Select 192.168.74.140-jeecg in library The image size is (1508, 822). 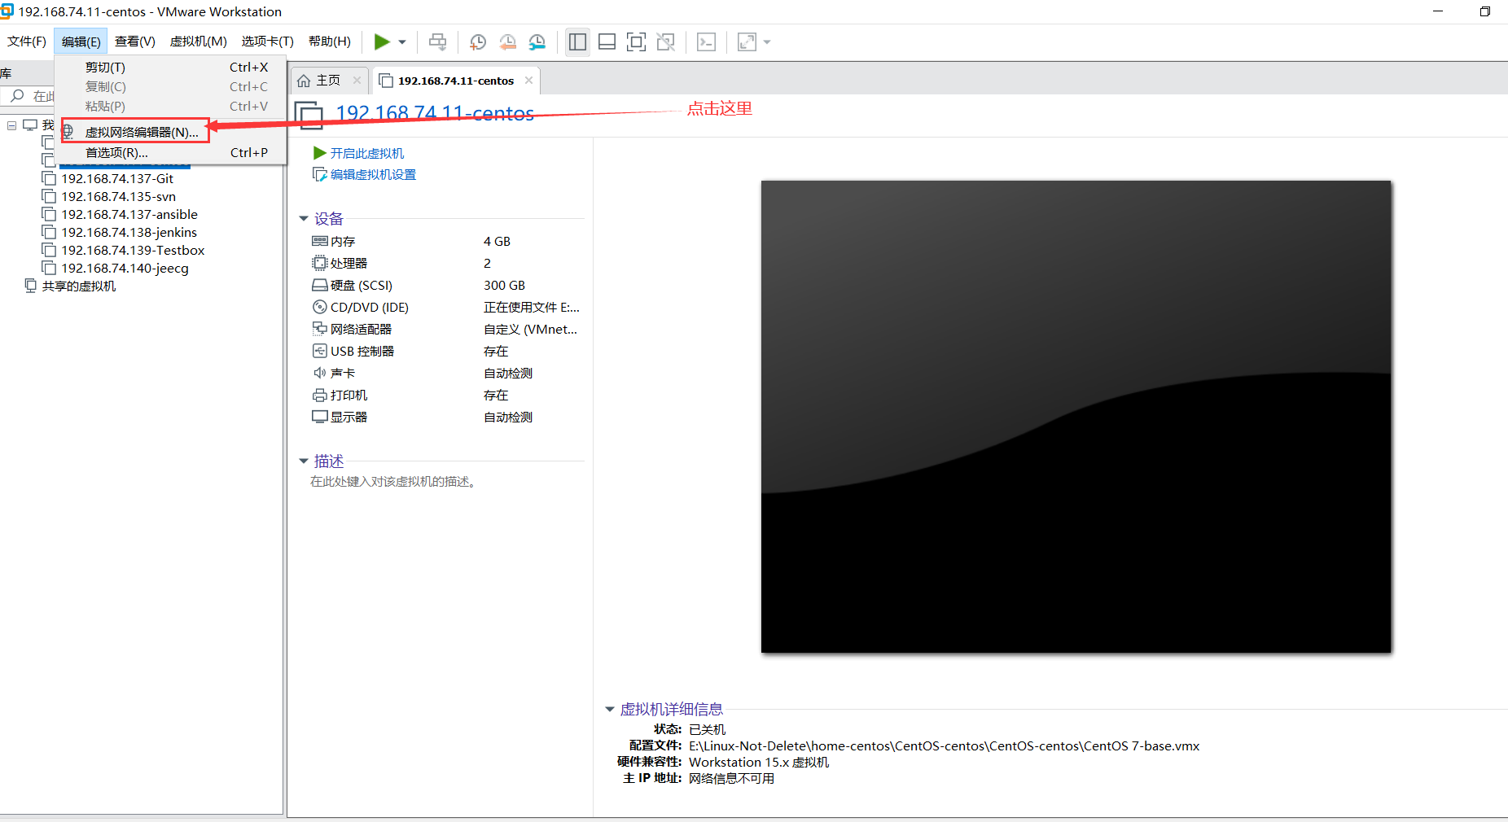[125, 268]
